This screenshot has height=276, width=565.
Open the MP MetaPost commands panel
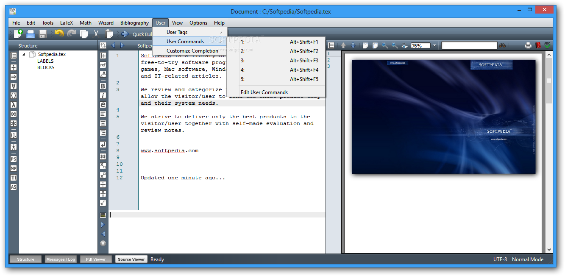point(14,168)
